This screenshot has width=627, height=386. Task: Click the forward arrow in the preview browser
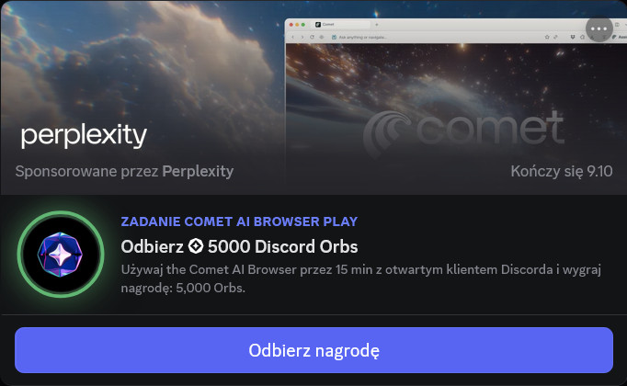click(x=302, y=37)
